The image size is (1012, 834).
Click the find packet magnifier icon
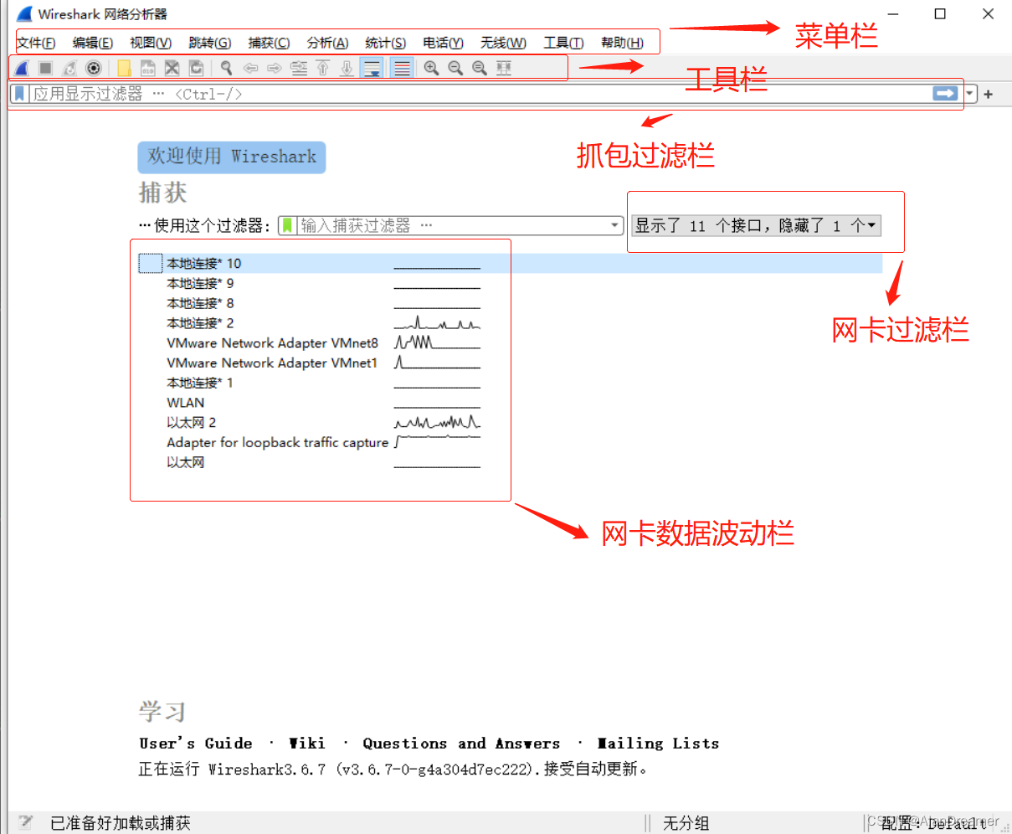[x=226, y=68]
